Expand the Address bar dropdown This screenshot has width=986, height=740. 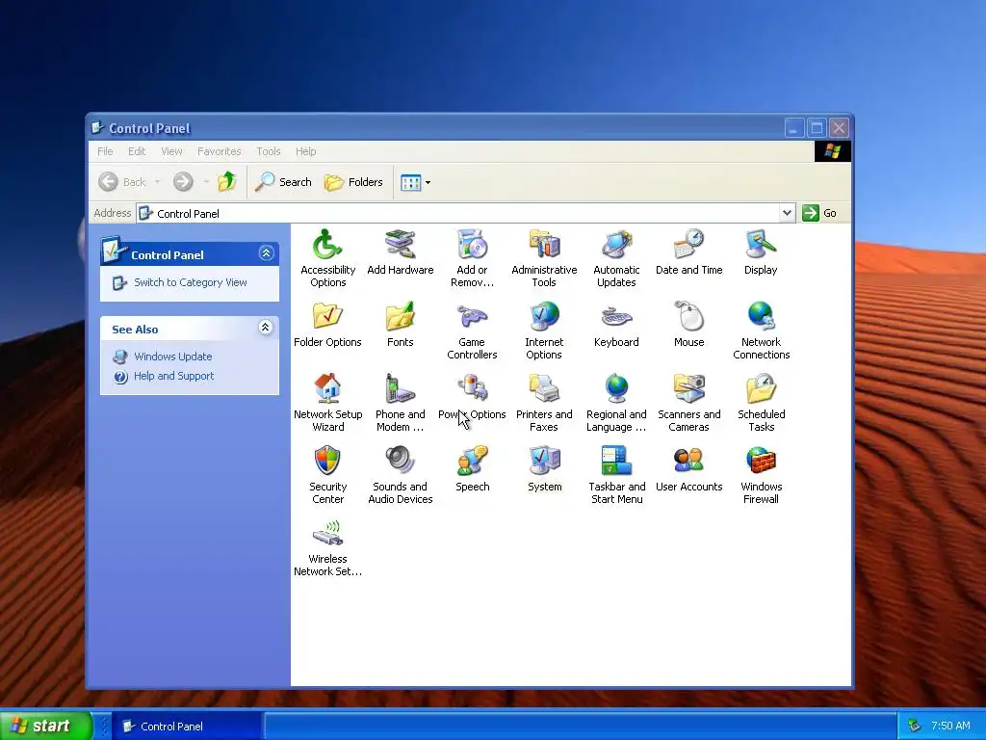787,213
